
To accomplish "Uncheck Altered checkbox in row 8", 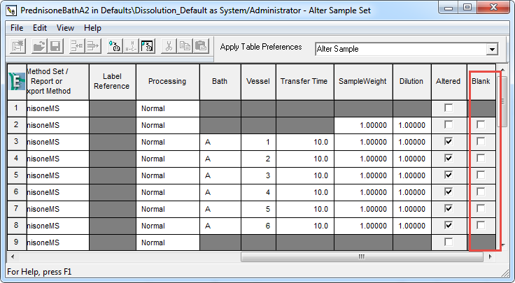I will [449, 225].
